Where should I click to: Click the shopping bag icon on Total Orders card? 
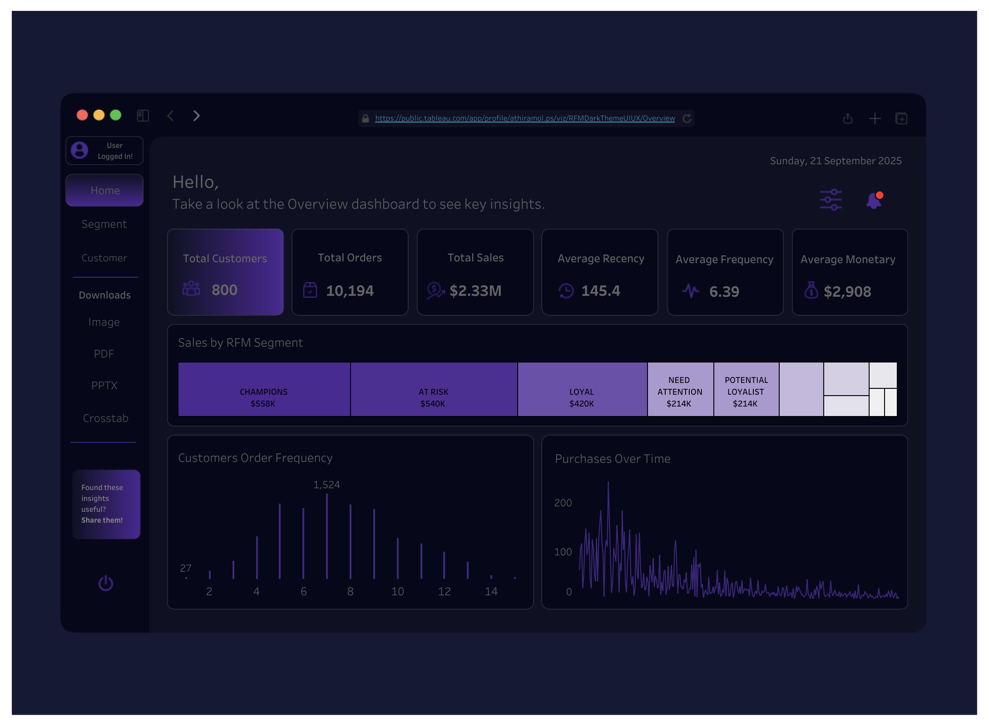(x=310, y=290)
